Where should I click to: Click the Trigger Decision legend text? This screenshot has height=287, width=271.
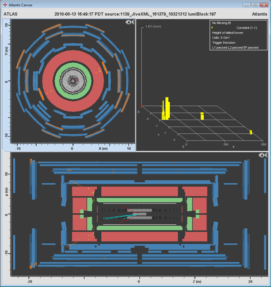click(x=224, y=42)
